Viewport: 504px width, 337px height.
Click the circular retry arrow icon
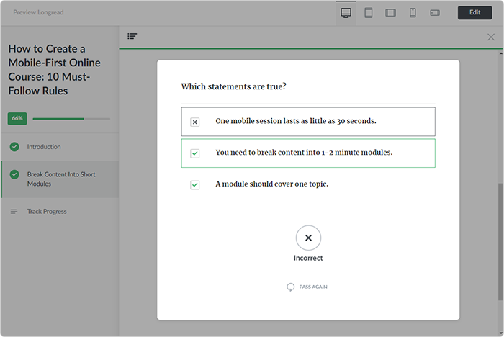click(291, 287)
